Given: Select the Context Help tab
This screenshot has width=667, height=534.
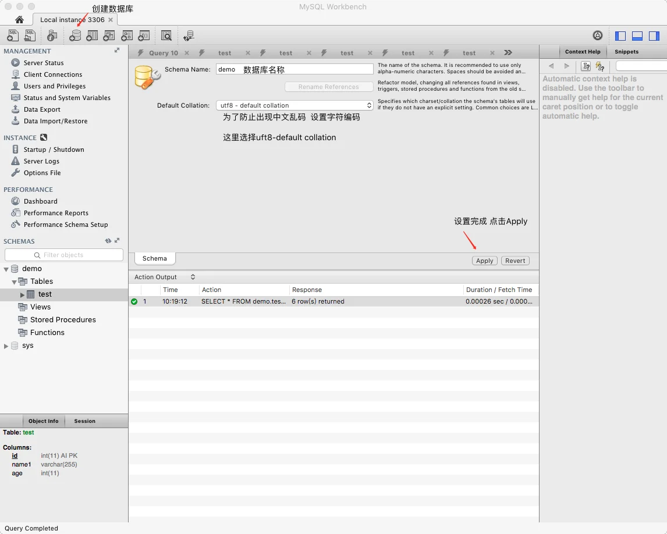Looking at the screenshot, I should click(583, 51).
